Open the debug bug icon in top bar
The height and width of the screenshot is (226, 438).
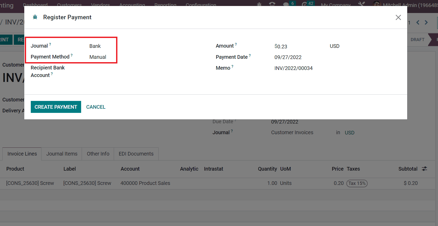tap(259, 5)
